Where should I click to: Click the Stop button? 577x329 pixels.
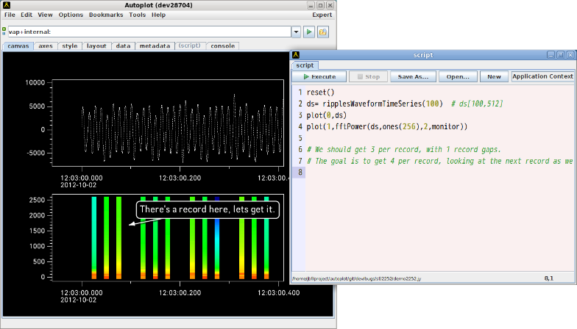click(x=368, y=76)
